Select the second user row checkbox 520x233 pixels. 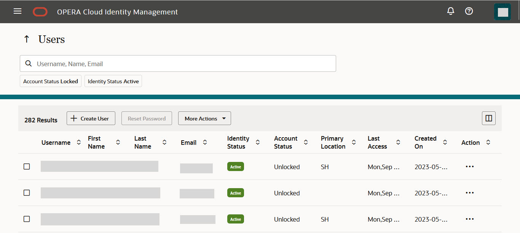26,192
